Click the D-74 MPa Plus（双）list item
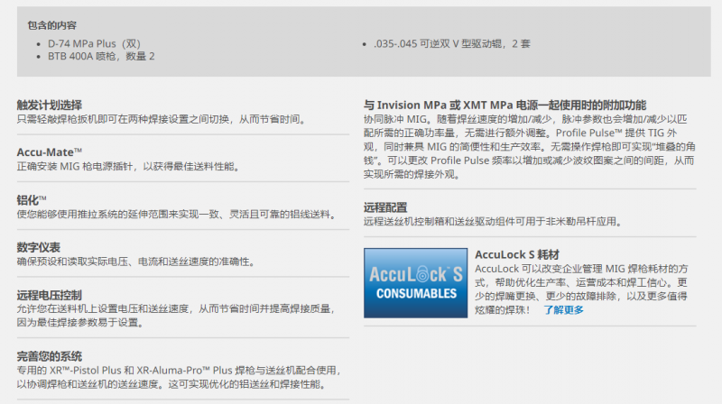The image size is (722, 404). point(95,43)
